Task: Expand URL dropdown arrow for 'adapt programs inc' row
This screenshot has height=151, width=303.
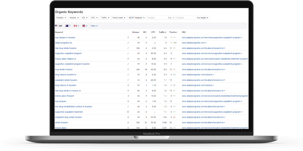Action: 206,43
